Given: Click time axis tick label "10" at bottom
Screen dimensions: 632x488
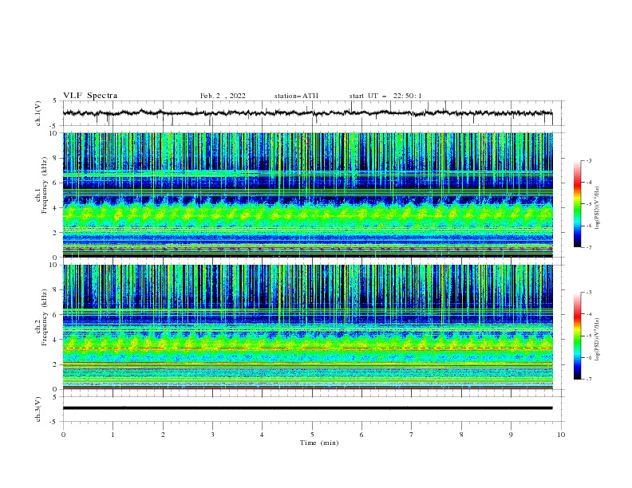Looking at the screenshot, I should (561, 435).
